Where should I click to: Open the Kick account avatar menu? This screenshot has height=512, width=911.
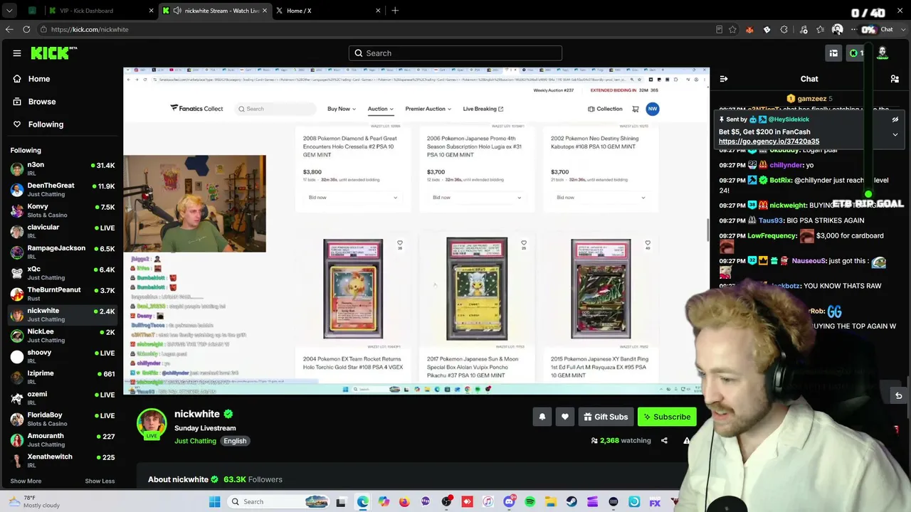pos(883,53)
